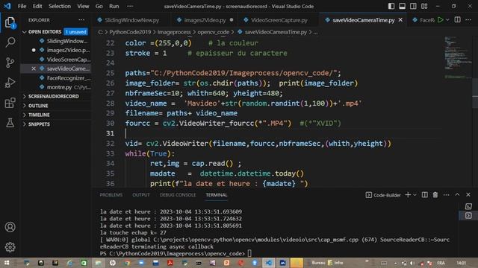Viewport: 478px width, 268px height.
Task: Close the saveVideoCameraTime.py tab
Action: click(x=400, y=20)
